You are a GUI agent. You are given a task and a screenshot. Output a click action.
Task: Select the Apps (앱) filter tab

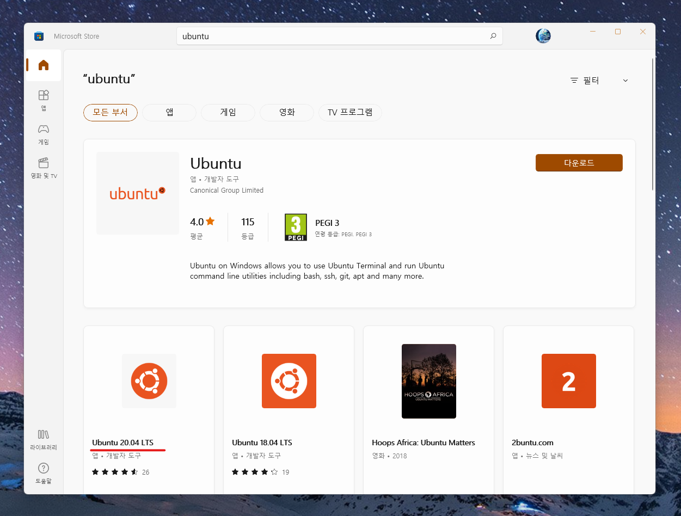click(169, 113)
